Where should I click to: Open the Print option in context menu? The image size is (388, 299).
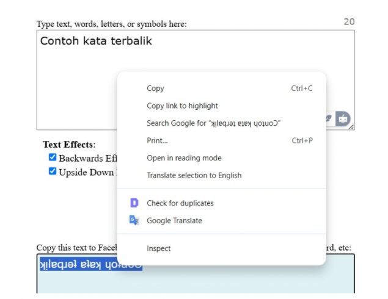pos(157,140)
